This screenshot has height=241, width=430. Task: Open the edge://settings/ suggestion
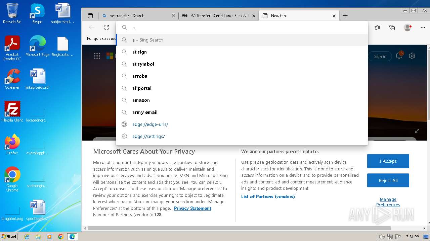tap(242, 136)
